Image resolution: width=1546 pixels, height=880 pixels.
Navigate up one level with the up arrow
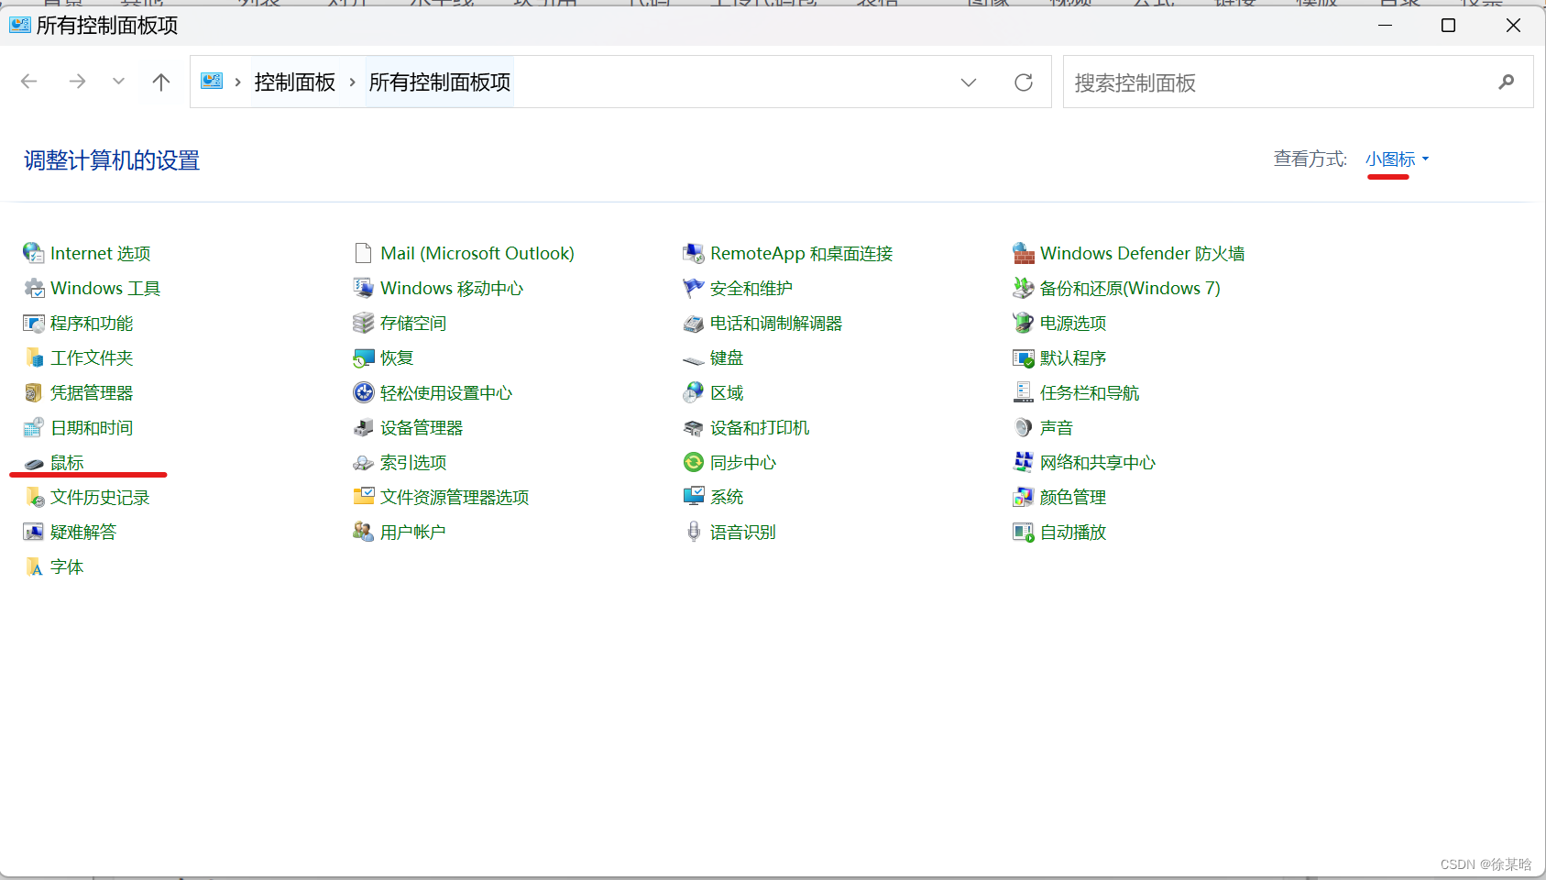[160, 82]
